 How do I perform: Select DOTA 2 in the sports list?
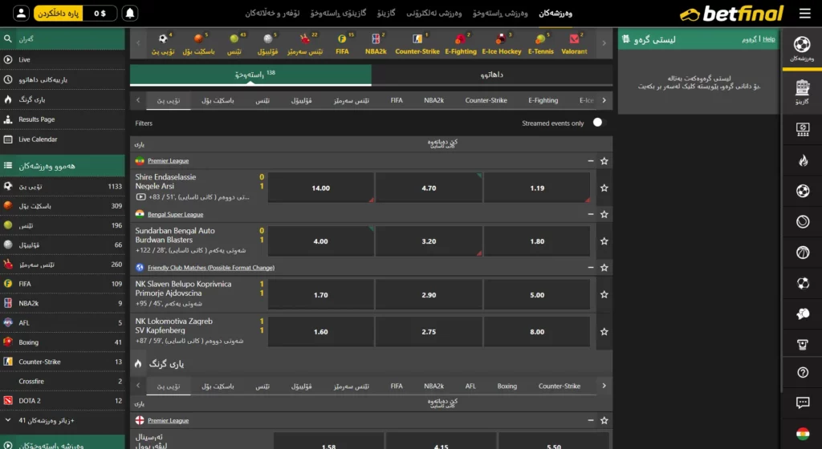click(63, 401)
